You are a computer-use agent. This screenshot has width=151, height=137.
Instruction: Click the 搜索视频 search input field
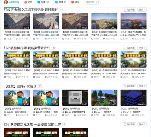point(90,2)
